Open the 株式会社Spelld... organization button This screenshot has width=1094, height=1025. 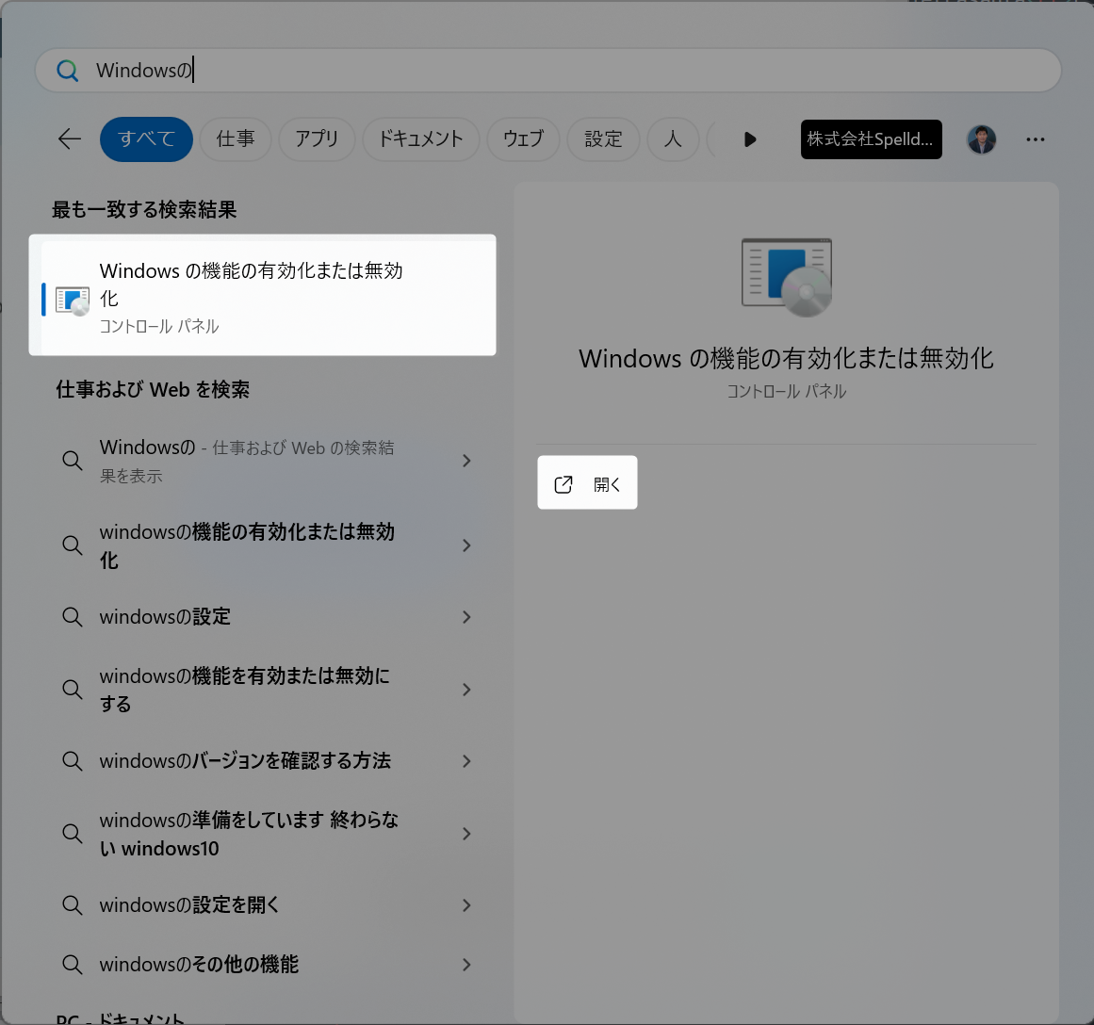tap(871, 139)
